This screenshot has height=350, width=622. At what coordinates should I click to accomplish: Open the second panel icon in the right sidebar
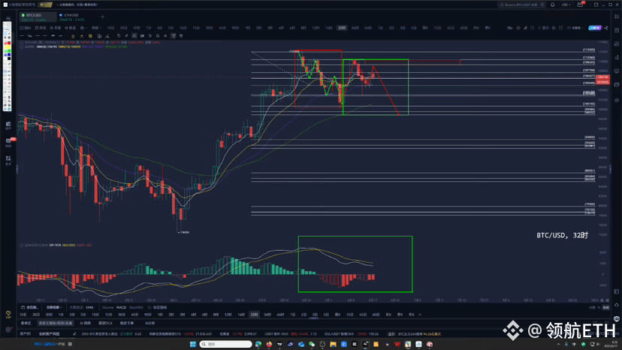(x=617, y=31)
